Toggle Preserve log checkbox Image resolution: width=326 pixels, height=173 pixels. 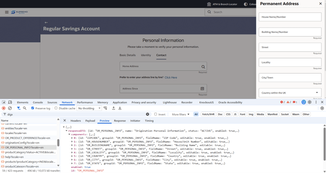(x=33, y=108)
